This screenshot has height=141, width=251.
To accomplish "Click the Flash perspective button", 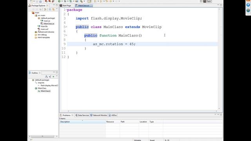I will click(x=207, y=1).
